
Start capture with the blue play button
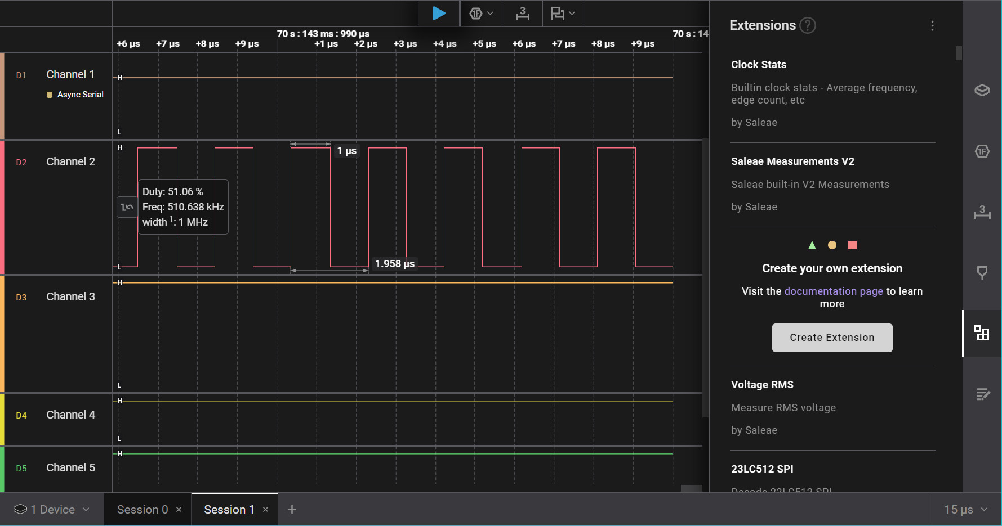point(439,14)
